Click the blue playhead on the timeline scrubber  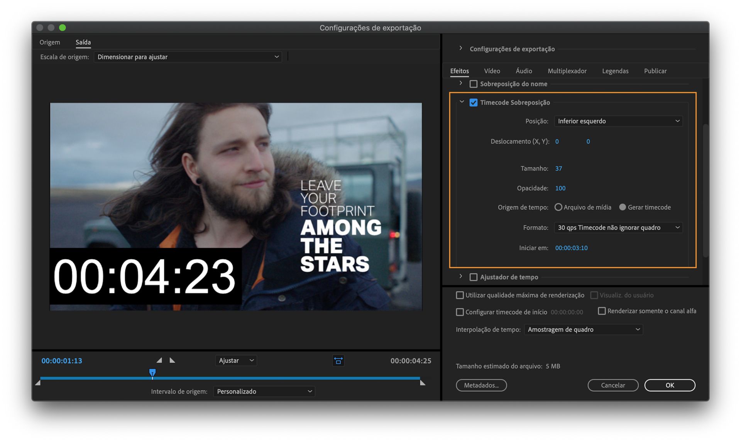tap(152, 372)
